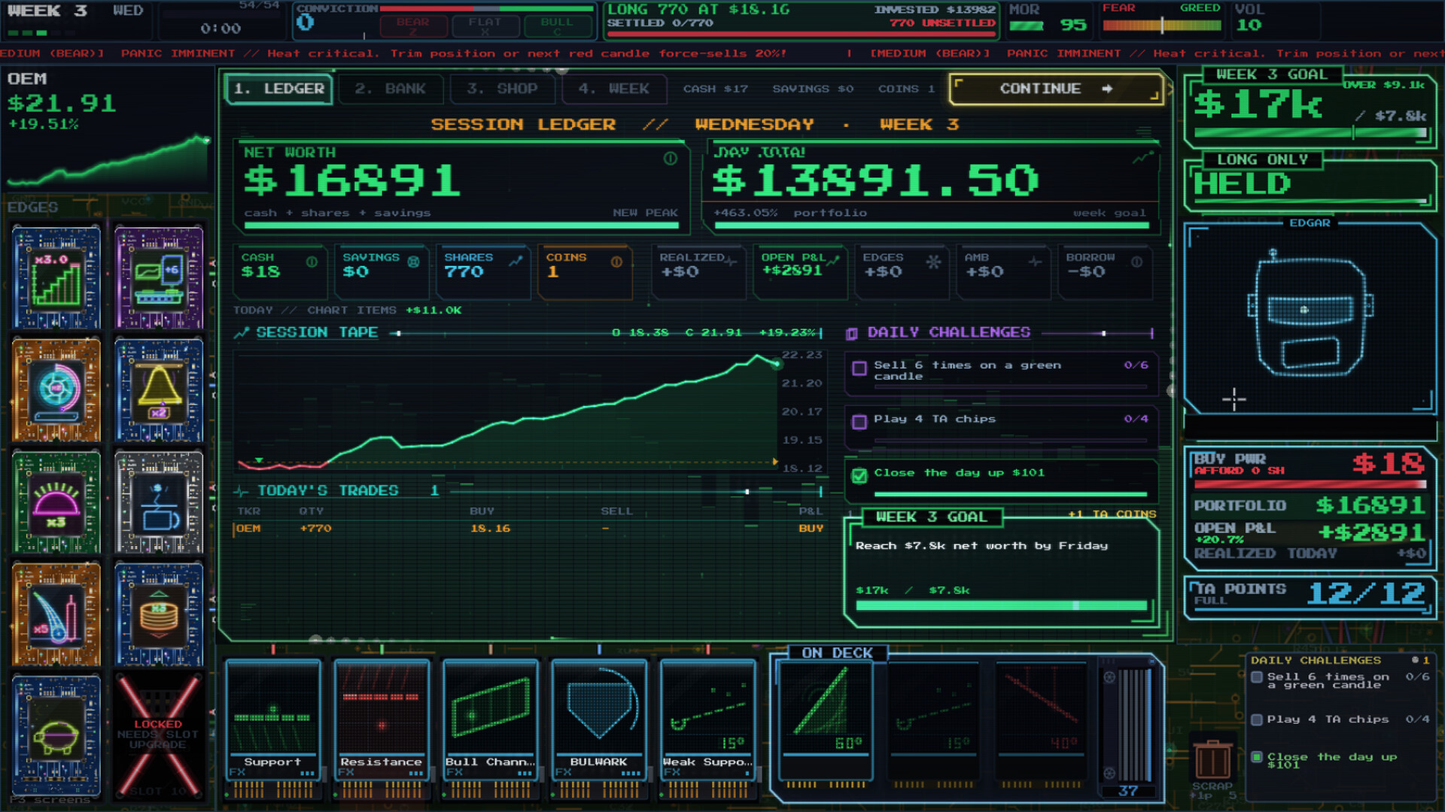Play the BULWARK TA chip card
The width and height of the screenshot is (1445, 812).
599,729
